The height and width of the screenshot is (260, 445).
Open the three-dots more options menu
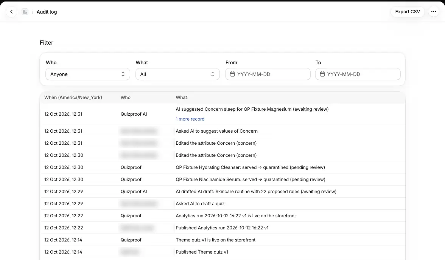433,12
